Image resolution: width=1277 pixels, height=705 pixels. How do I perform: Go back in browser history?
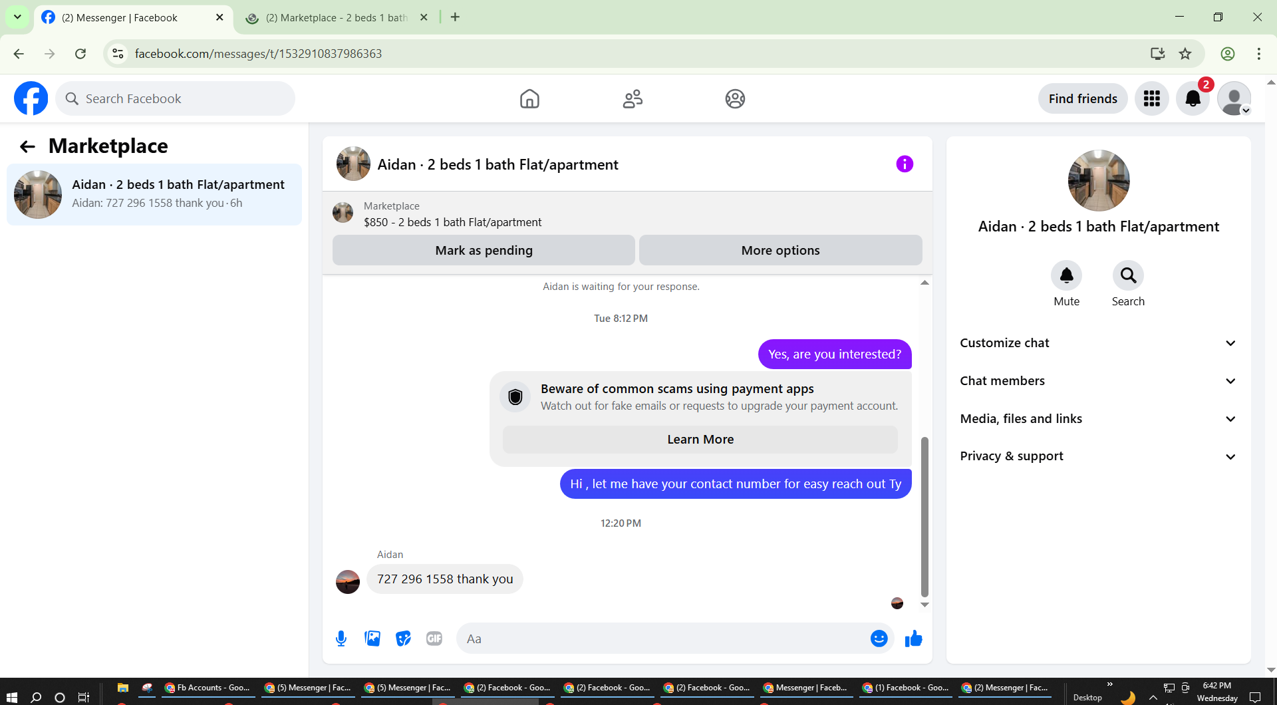[19, 54]
